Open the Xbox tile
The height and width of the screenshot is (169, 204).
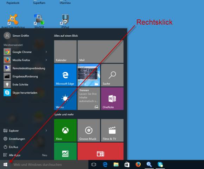[x=65, y=130]
